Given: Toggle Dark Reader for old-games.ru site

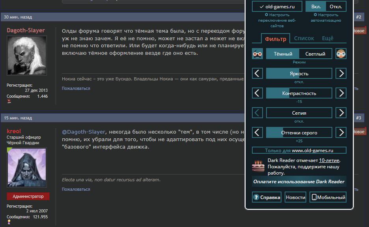Looking at the screenshot, I should click(277, 7).
